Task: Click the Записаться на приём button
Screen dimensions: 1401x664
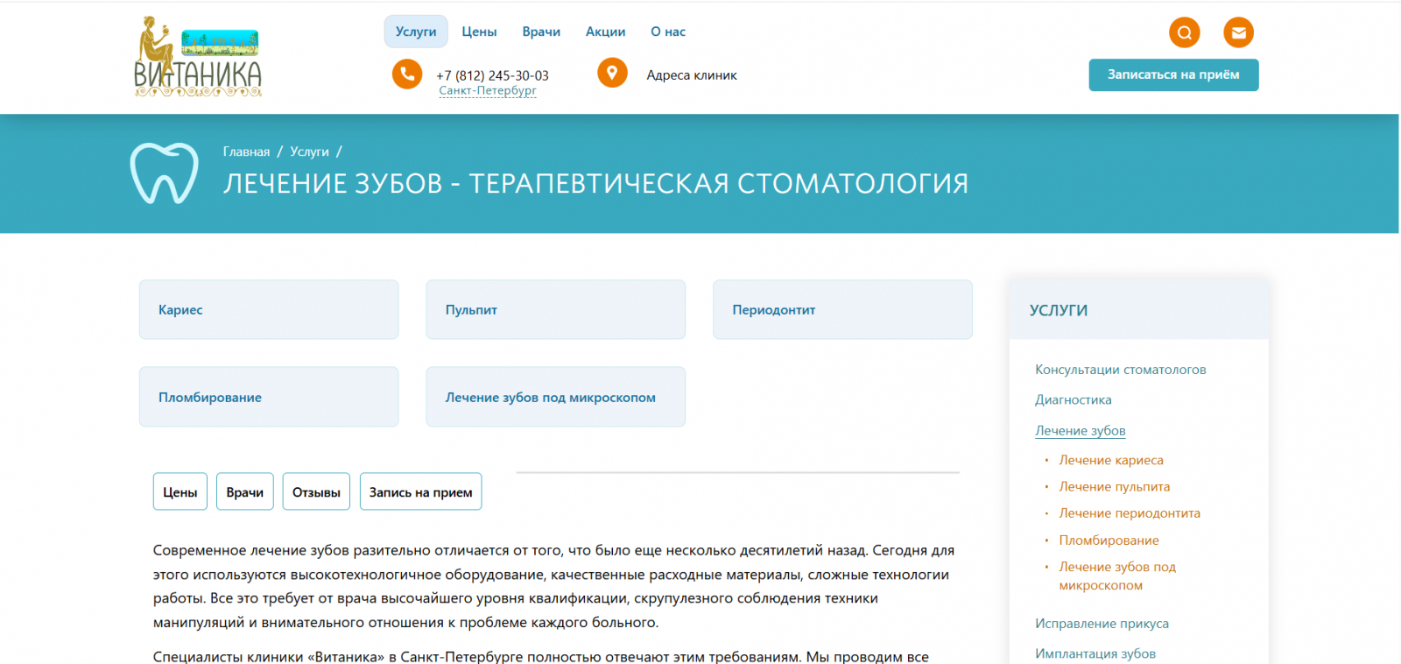Action: [x=1173, y=74]
